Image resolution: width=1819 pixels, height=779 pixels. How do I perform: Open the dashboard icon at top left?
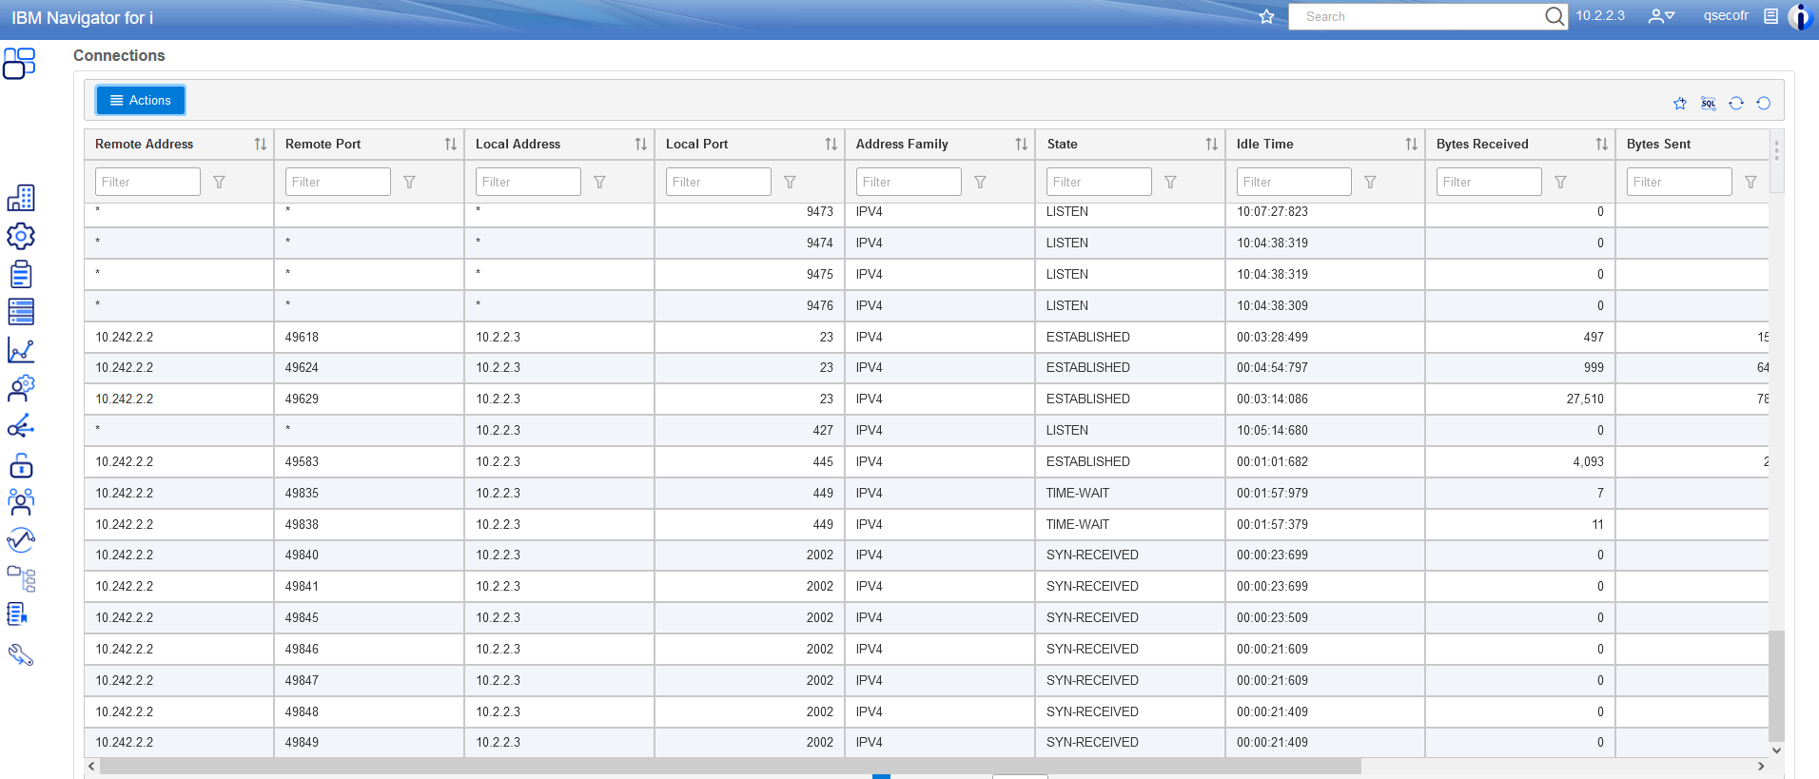19,64
